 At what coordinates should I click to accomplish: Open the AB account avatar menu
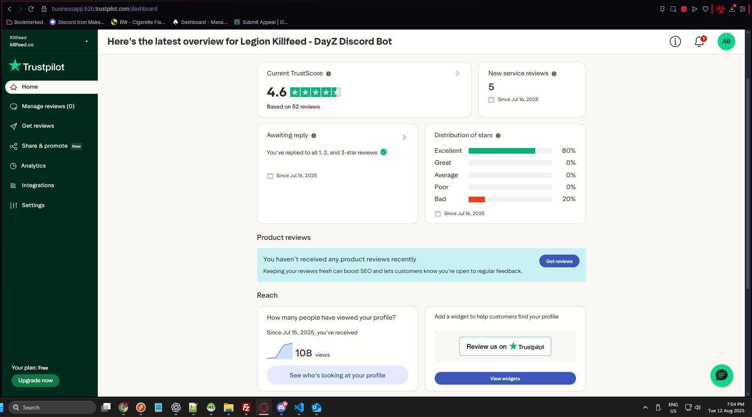pos(726,42)
